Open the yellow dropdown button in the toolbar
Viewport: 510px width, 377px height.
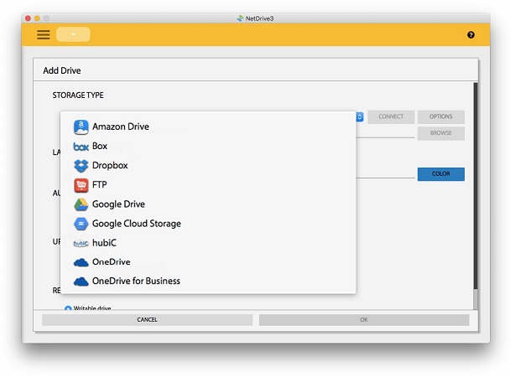73,34
